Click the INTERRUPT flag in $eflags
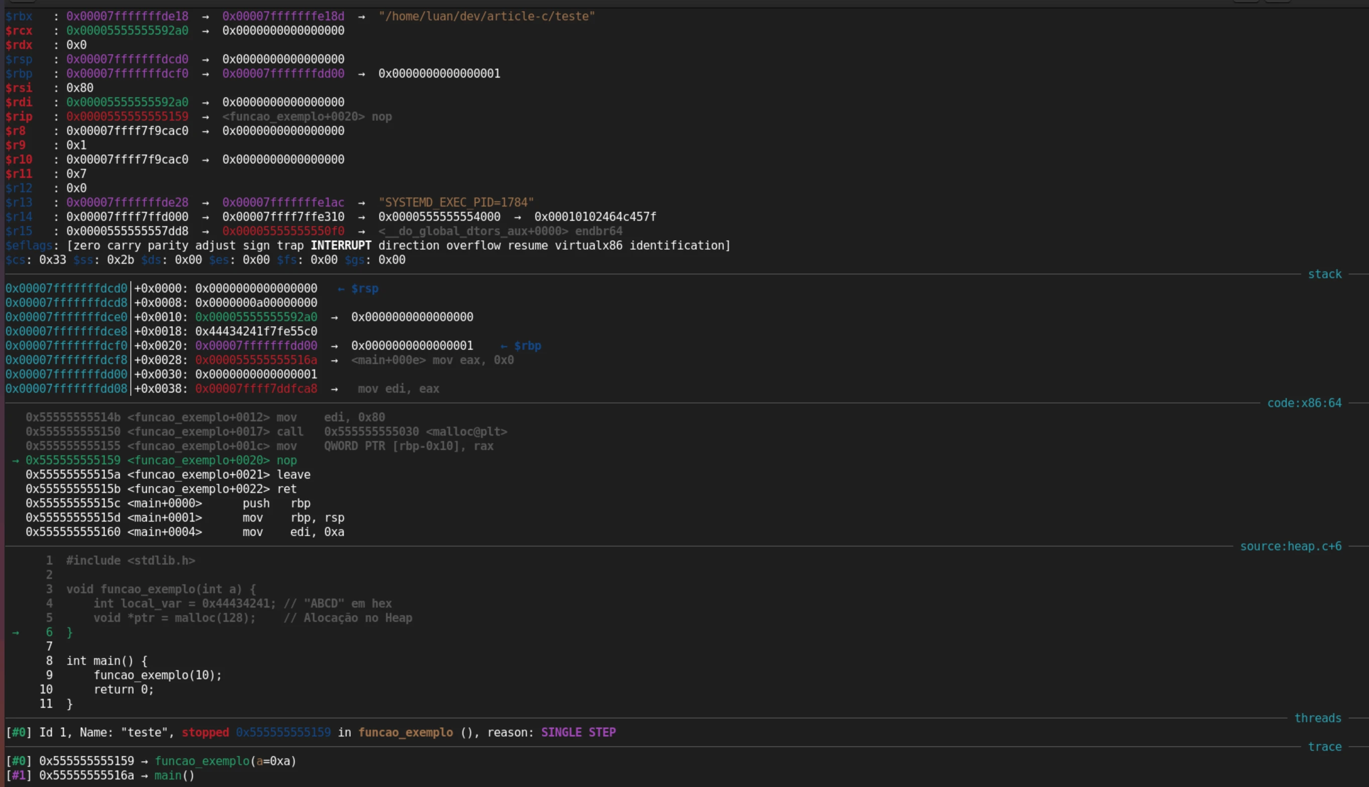The image size is (1369, 787). pos(341,245)
